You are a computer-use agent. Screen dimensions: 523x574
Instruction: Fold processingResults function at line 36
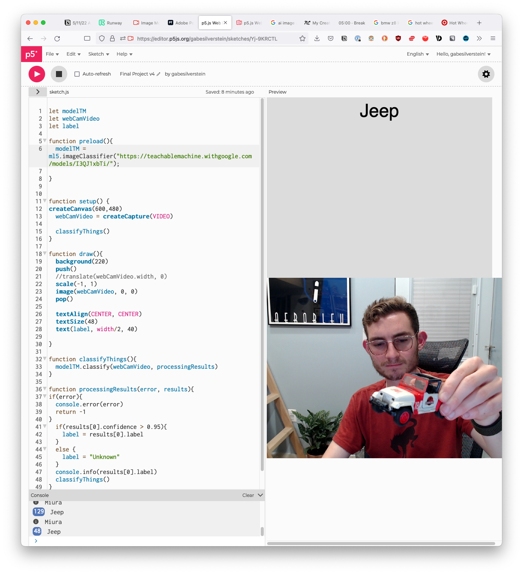[x=45, y=389]
